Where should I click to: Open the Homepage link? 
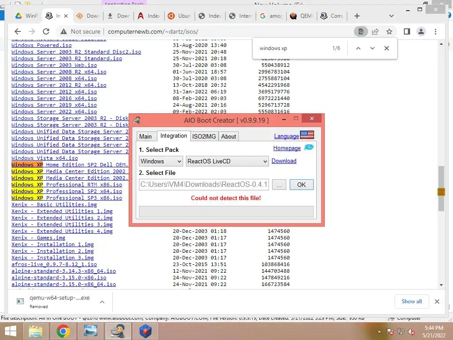click(x=287, y=148)
